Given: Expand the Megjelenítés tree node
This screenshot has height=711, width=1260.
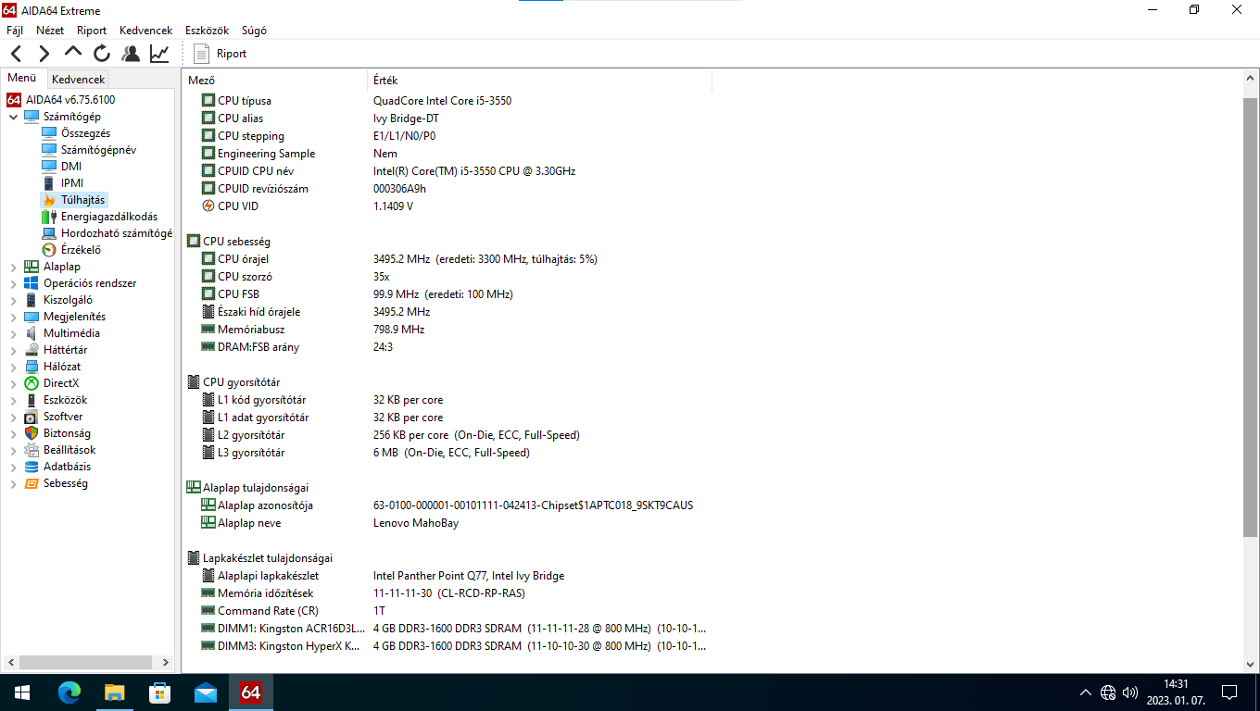Looking at the screenshot, I should click(x=13, y=317).
